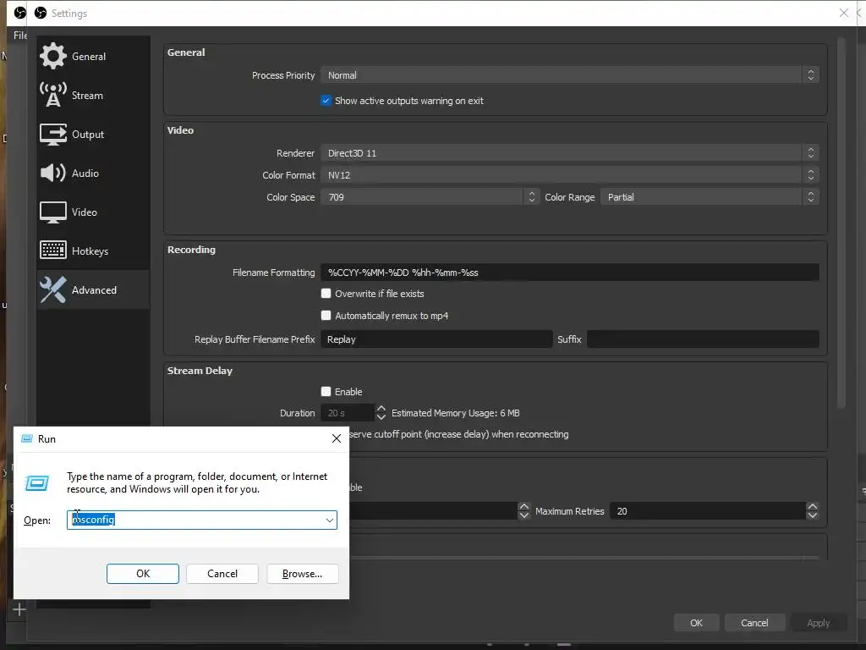The image size is (866, 650).
Task: Enable the Stream Delay checkbox
Action: 326,391
